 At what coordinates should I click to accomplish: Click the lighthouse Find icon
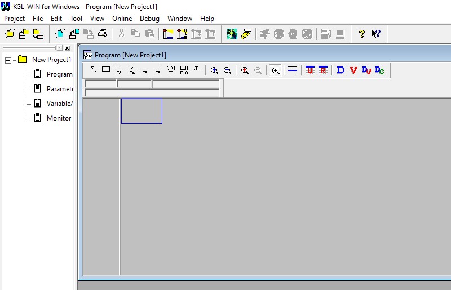168,34
